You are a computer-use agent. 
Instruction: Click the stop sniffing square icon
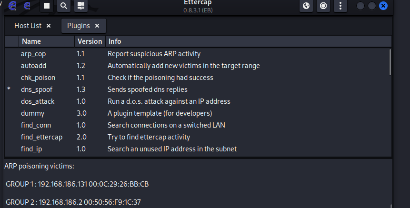[47, 6]
